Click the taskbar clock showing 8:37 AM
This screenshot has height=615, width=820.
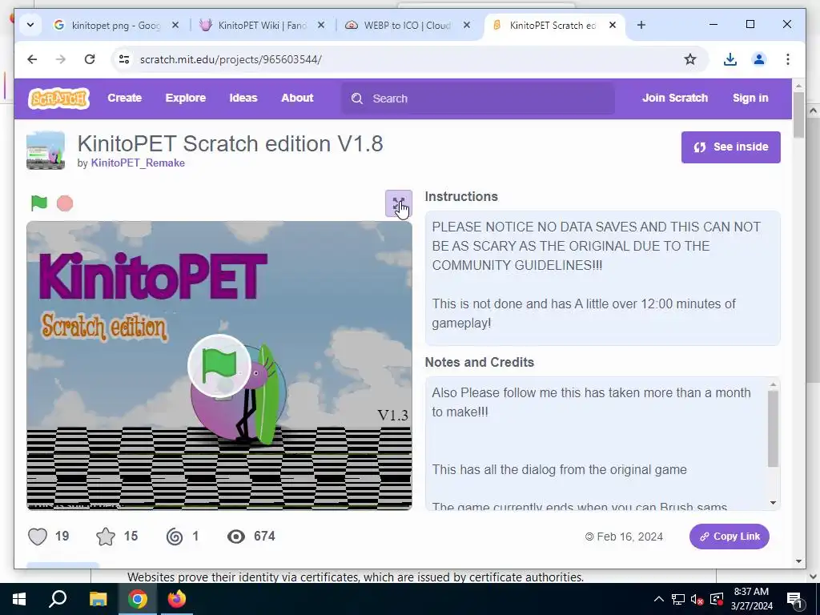coord(751,599)
